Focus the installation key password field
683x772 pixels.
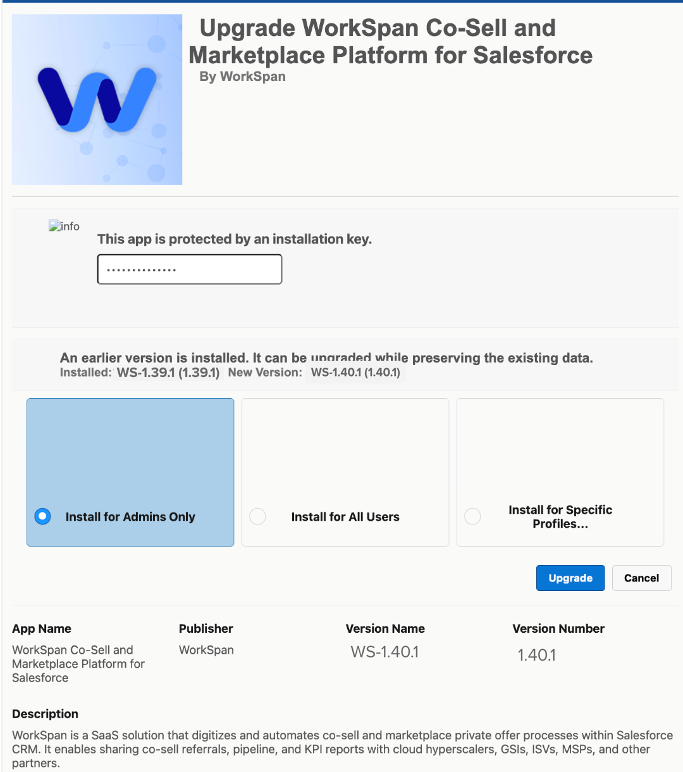tap(190, 270)
